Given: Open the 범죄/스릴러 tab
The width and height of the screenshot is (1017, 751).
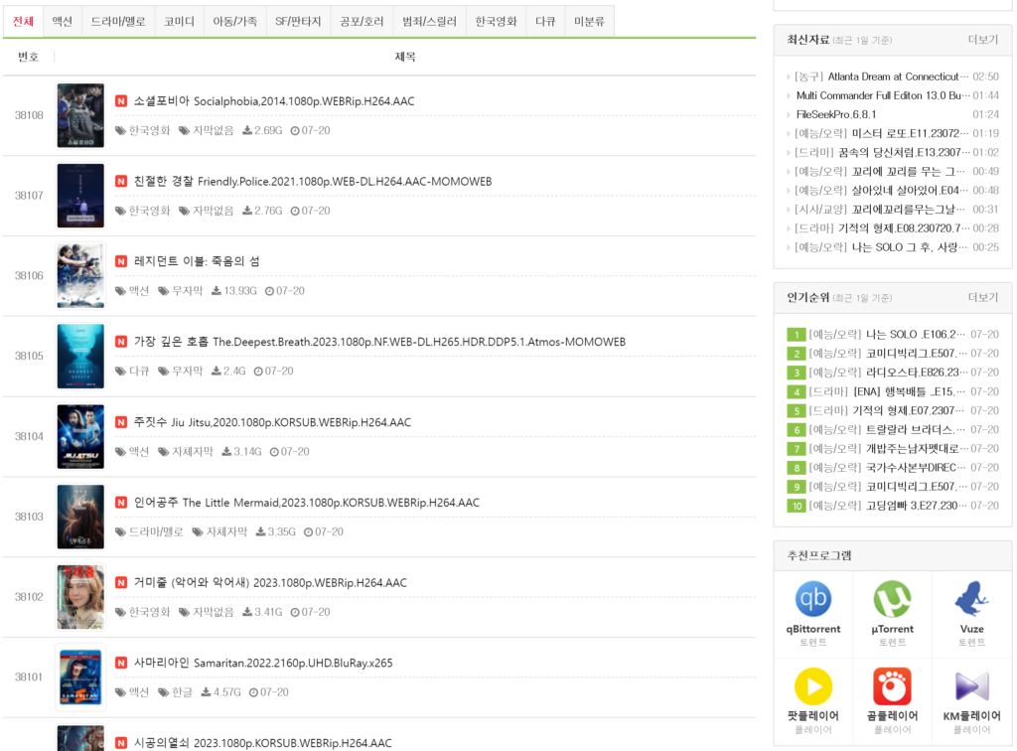Looking at the screenshot, I should click(x=429, y=22).
